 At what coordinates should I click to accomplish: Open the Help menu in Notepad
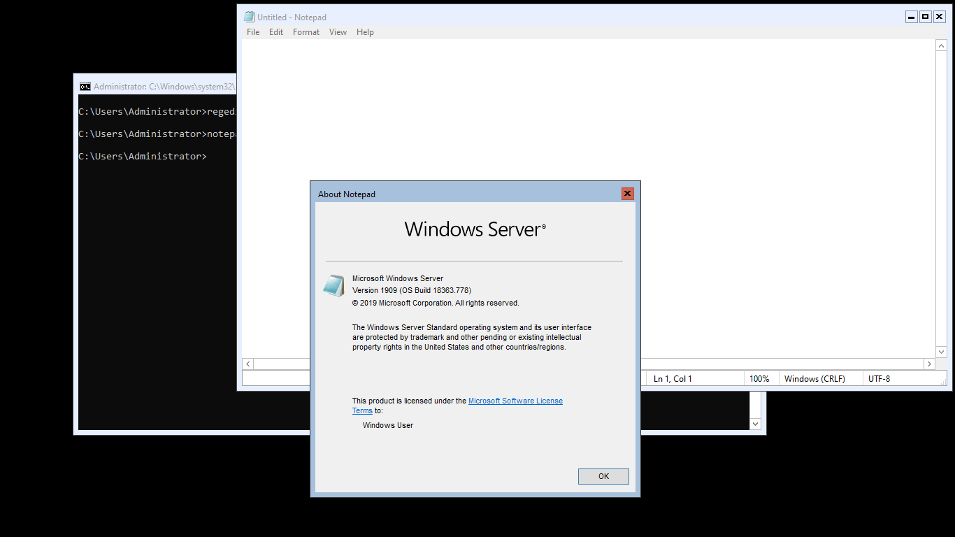365,32
